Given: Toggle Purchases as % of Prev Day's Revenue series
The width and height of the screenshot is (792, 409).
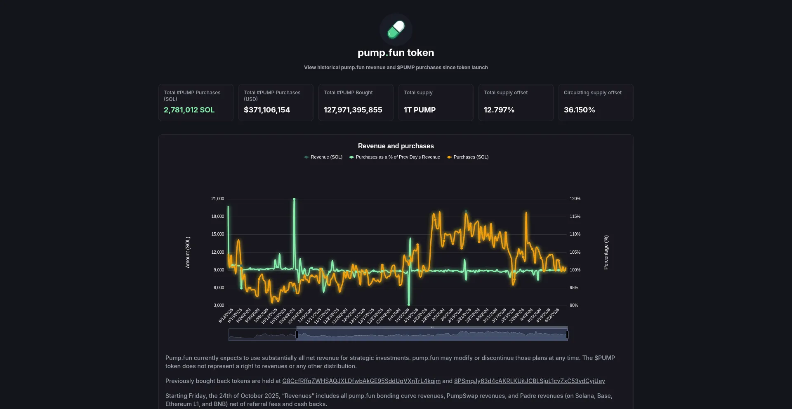Looking at the screenshot, I should 394,157.
